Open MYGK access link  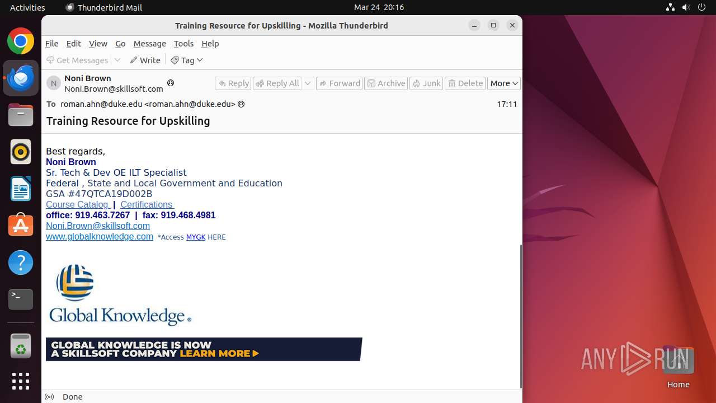tap(196, 237)
